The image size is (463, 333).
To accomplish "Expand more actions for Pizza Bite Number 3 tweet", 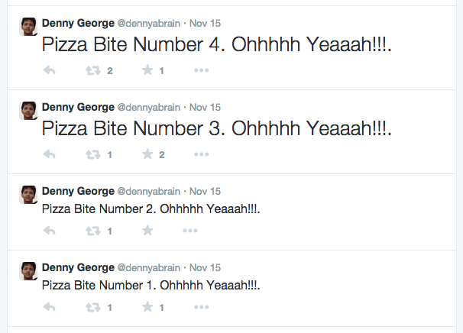I will (202, 155).
